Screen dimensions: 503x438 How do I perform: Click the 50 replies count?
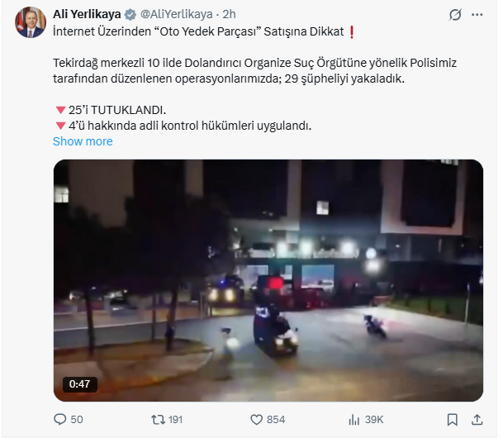coord(77,420)
